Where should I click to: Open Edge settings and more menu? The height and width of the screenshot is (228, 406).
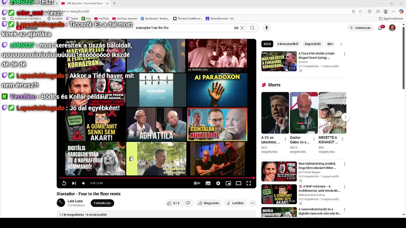pos(393,11)
